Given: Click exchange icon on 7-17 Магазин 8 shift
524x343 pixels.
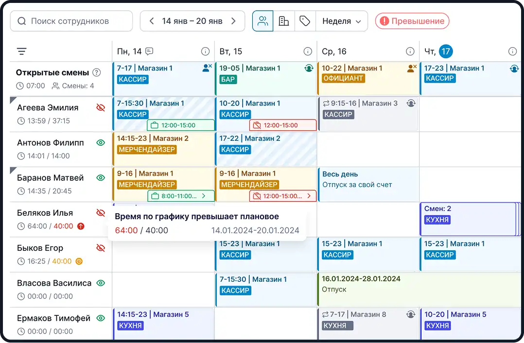Looking at the screenshot, I should [x=411, y=314].
